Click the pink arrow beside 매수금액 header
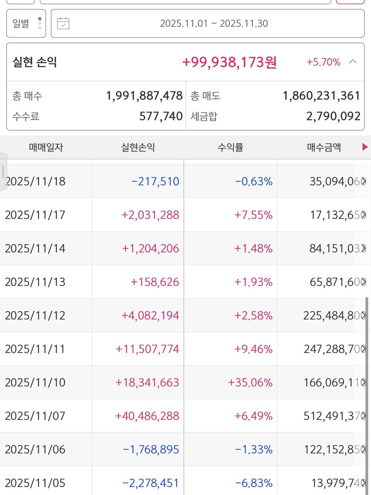The image size is (371, 495). click(x=365, y=147)
